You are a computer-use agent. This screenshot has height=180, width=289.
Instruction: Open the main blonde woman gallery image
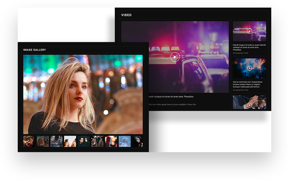click(x=83, y=94)
